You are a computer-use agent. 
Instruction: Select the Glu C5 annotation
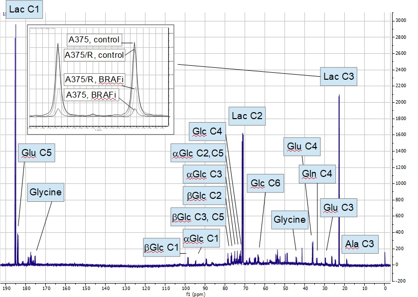click(x=36, y=152)
